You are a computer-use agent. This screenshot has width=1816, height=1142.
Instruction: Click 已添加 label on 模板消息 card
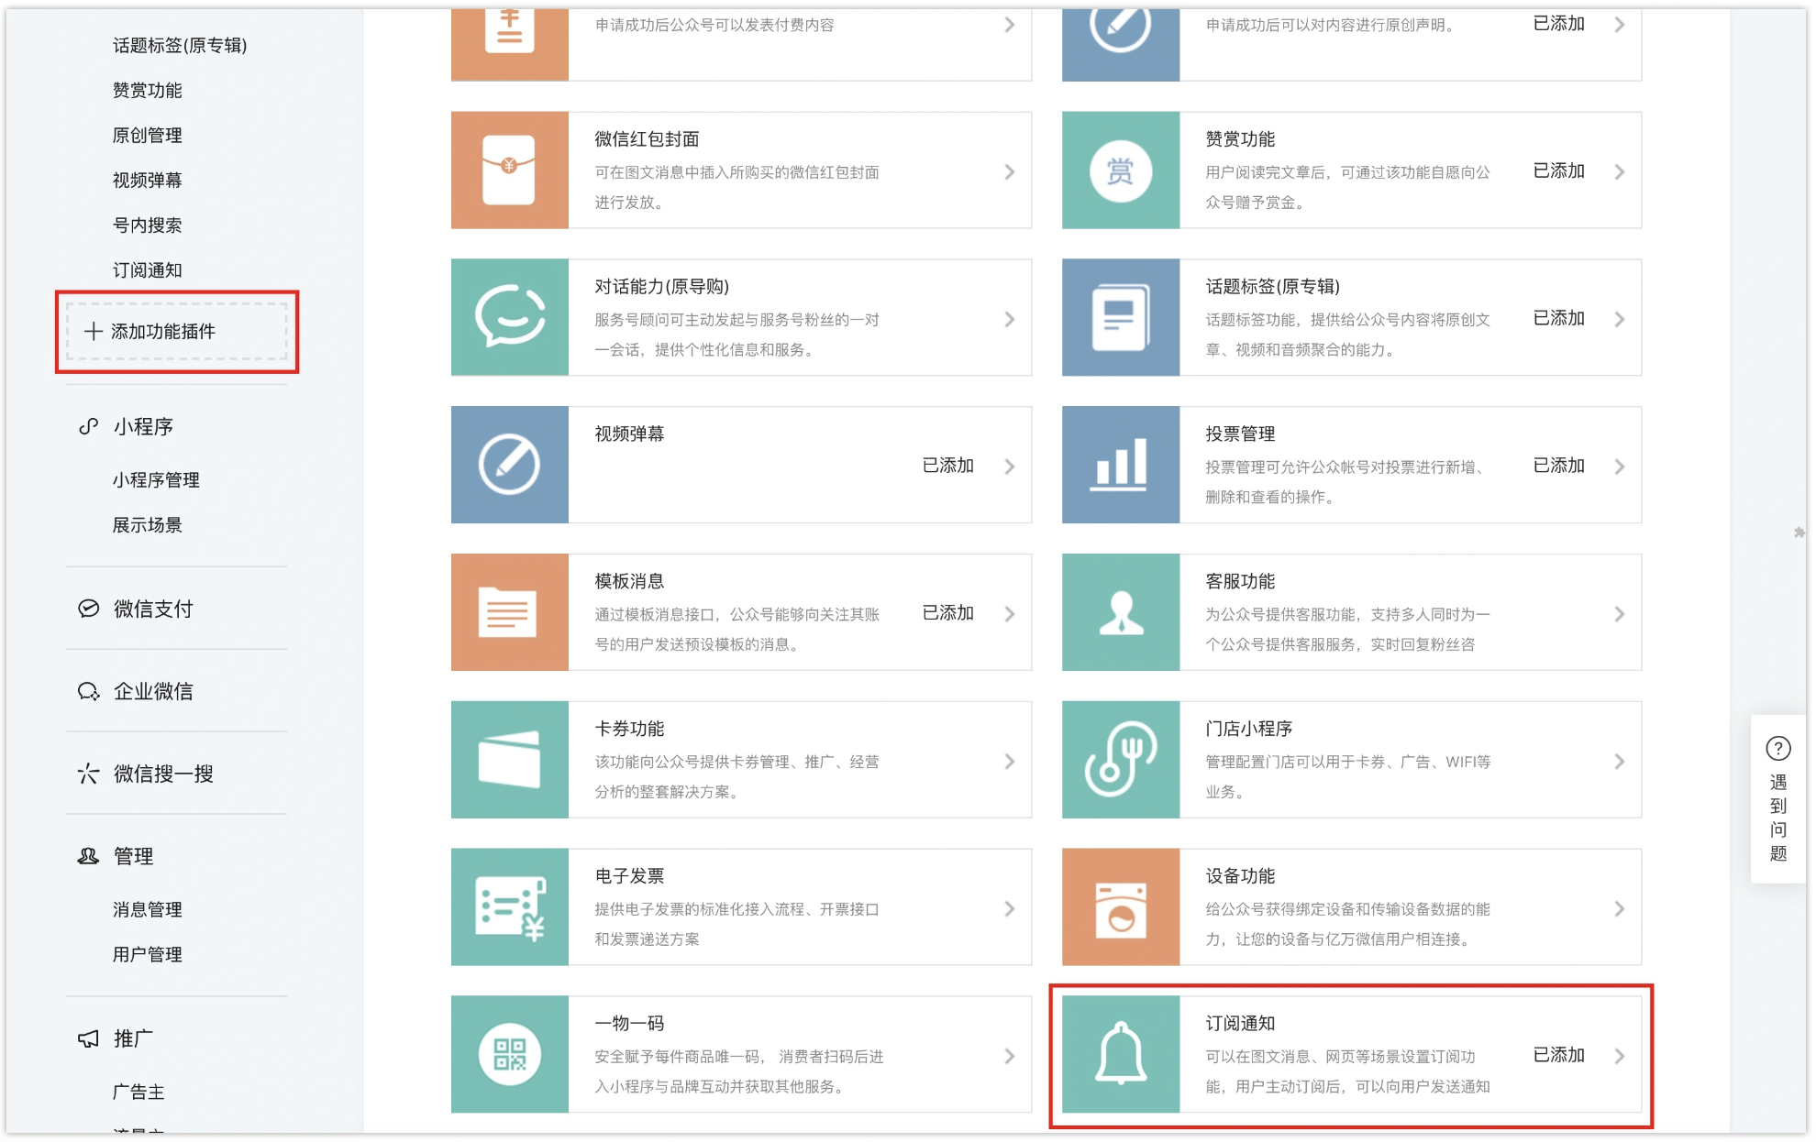coord(948,612)
